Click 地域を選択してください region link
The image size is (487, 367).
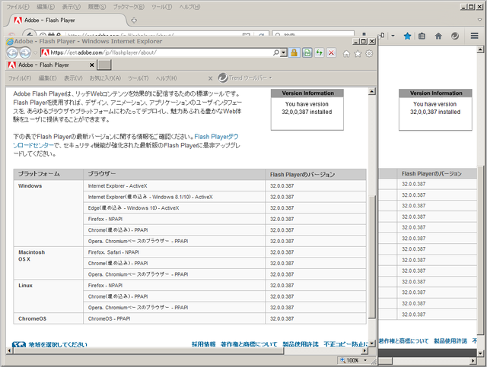click(58, 344)
